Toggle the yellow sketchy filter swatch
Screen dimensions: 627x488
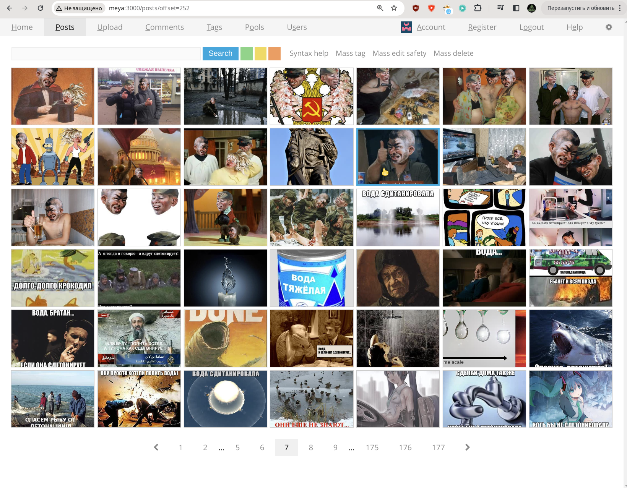coord(260,54)
